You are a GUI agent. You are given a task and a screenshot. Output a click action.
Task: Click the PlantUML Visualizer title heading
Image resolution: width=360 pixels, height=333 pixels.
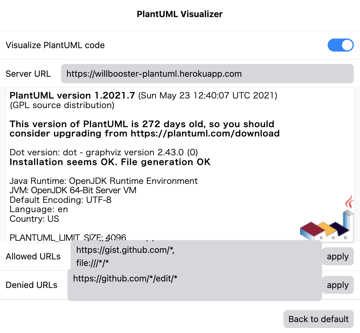[180, 14]
